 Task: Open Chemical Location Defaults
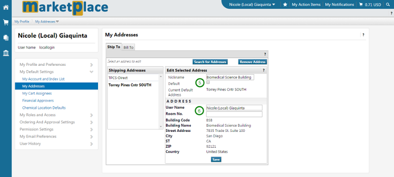44,108
